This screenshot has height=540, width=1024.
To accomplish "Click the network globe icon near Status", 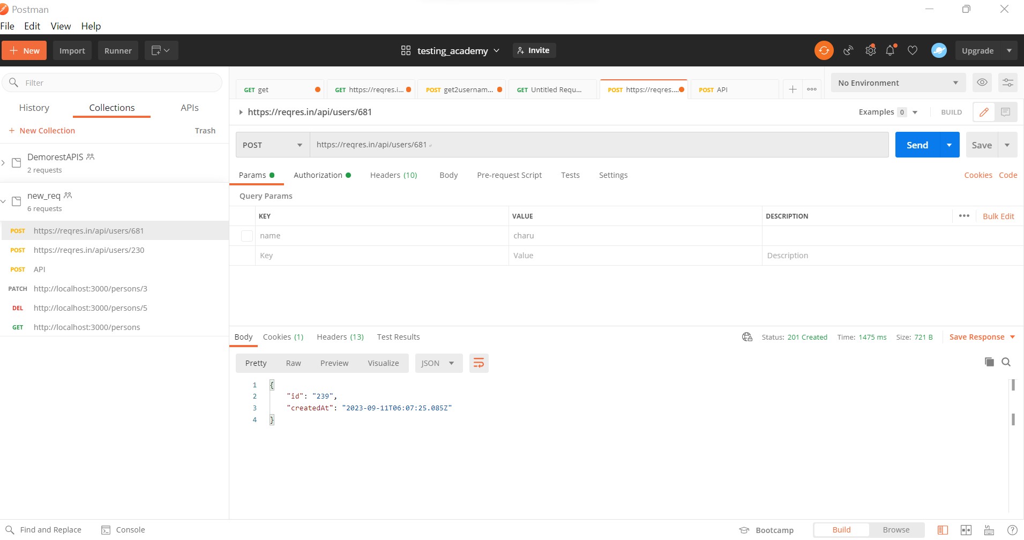I will tap(747, 337).
